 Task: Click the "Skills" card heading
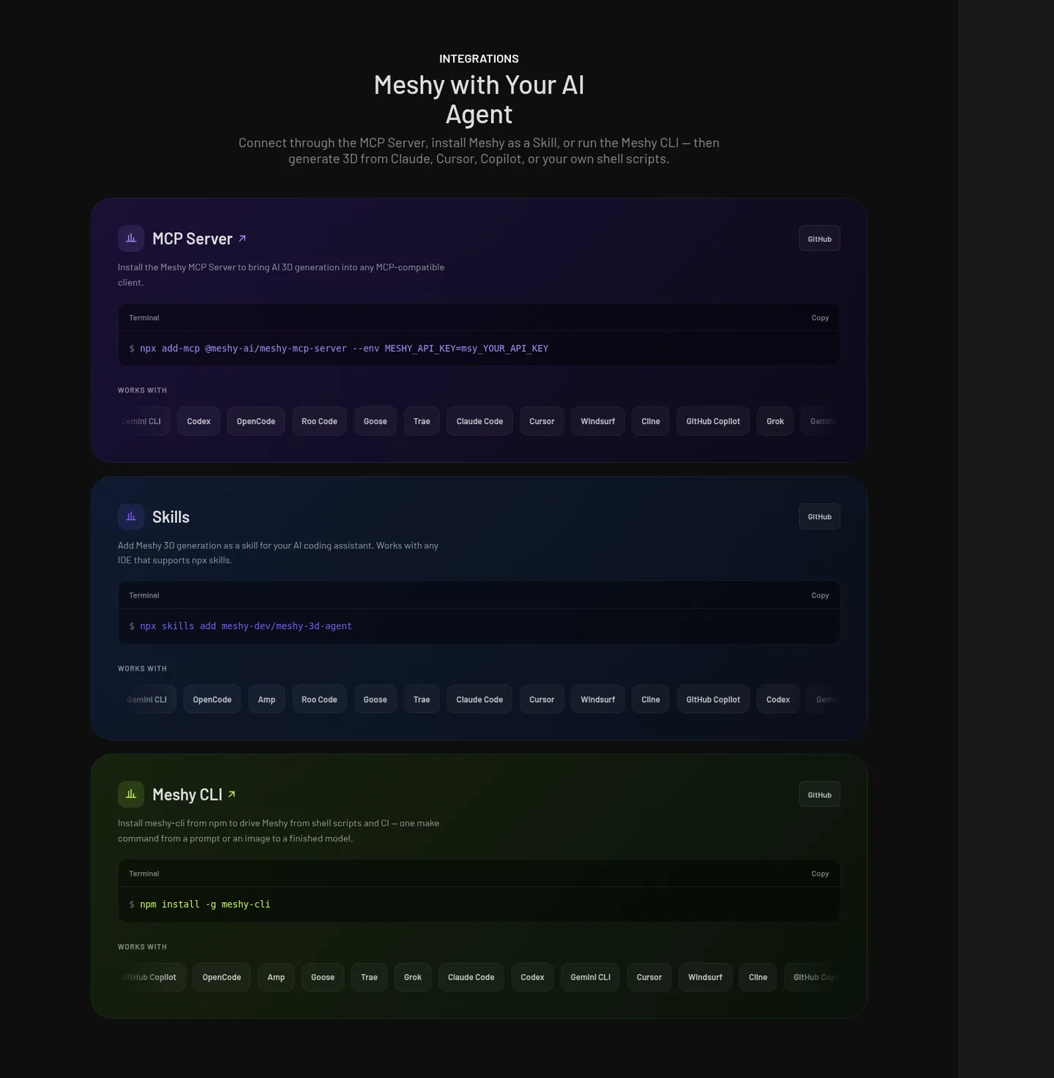171,517
